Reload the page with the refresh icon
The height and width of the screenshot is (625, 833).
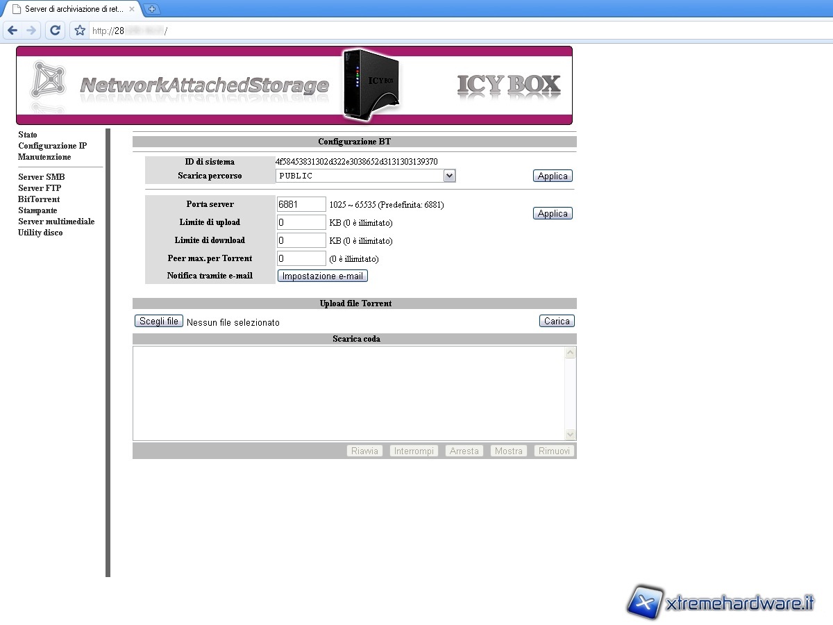point(56,31)
